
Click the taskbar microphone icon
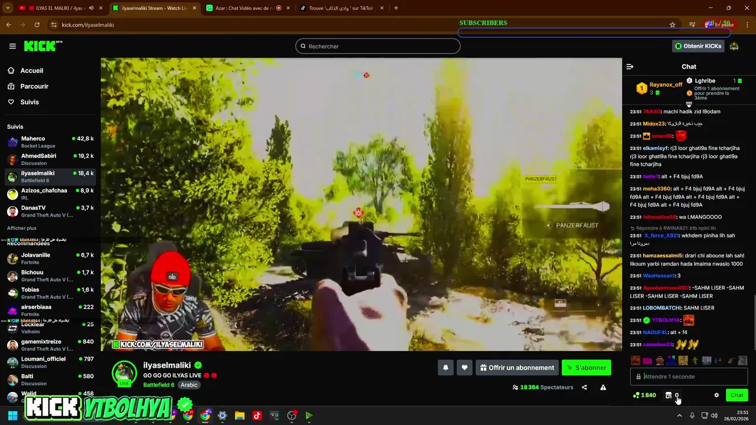(x=692, y=416)
